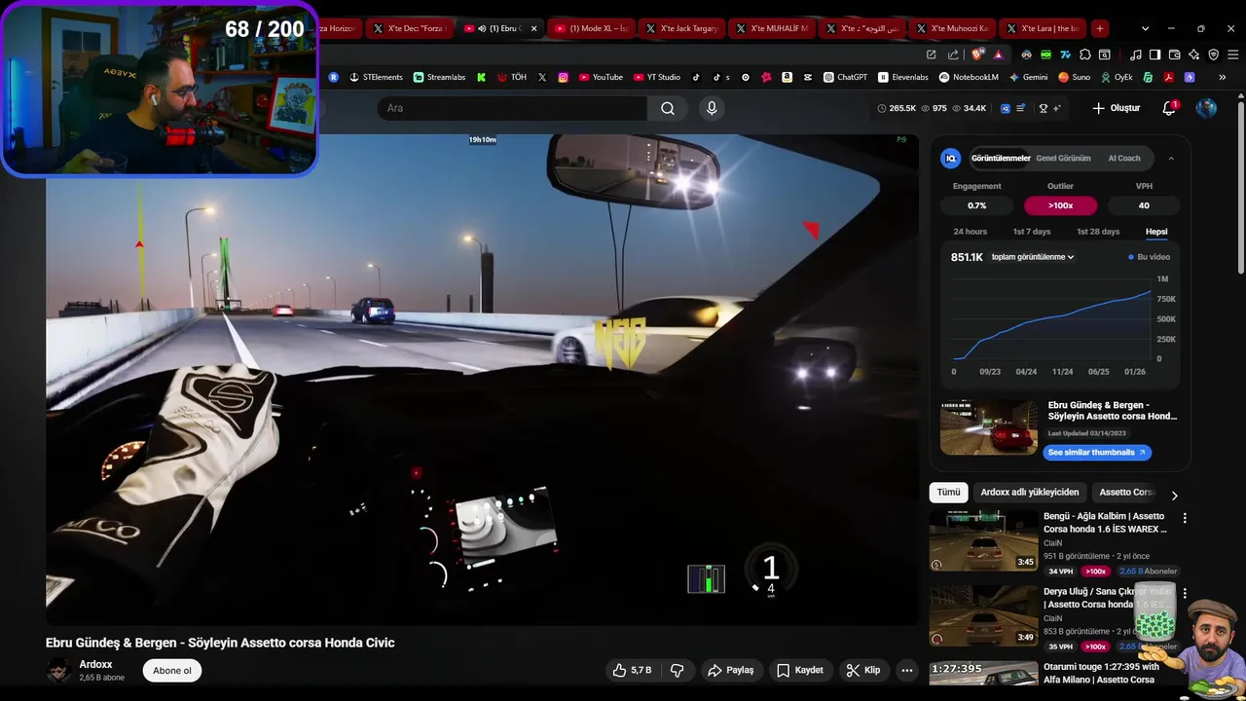Open the YouTube bookmark

(601, 77)
